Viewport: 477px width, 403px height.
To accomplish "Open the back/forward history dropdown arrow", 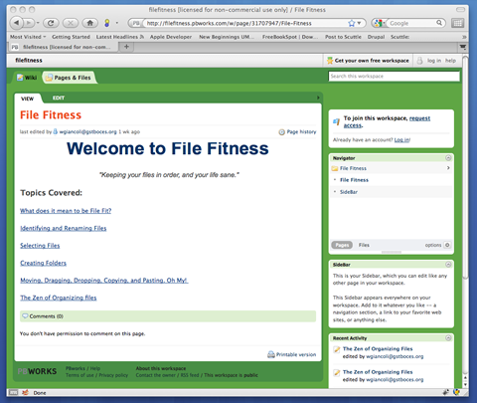I will (x=38, y=23).
